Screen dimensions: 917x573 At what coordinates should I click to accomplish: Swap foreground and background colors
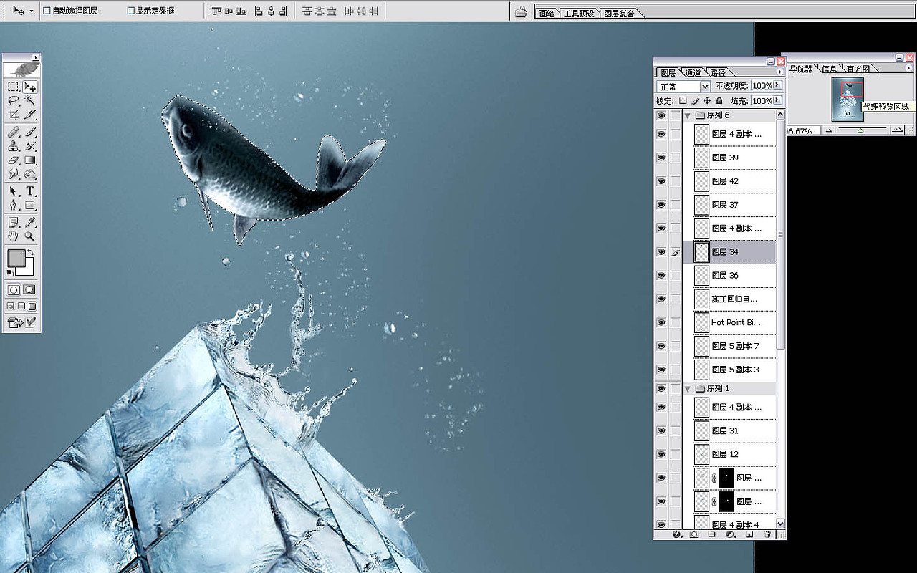[x=31, y=253]
